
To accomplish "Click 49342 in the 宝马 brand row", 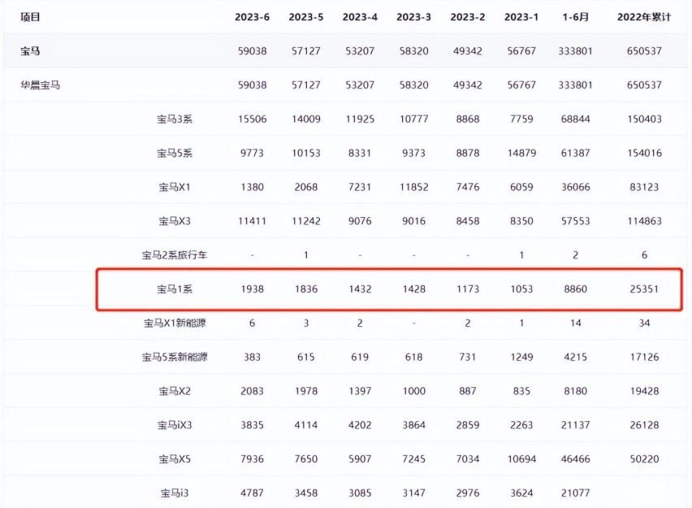I will click(x=467, y=50).
